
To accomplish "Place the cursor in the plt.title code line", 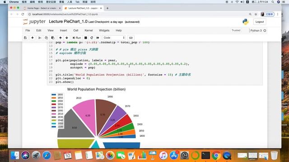I will tap(123, 75).
